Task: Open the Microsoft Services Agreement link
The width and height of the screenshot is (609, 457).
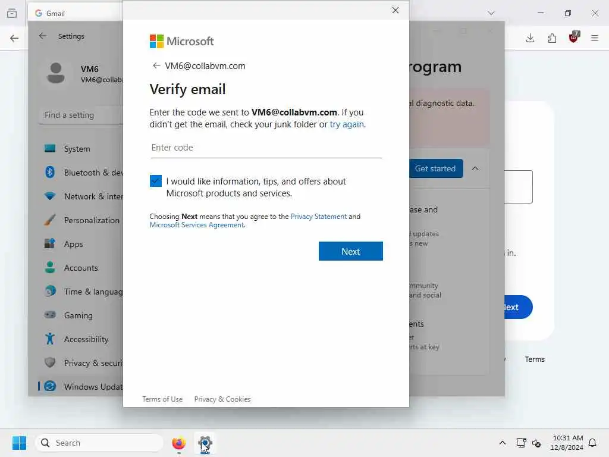Action: (197, 225)
